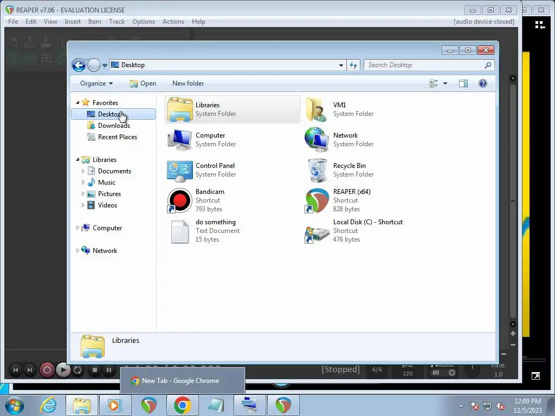Select the Music library in the sidebar
Screen dimensions: 555x416
coord(107,183)
